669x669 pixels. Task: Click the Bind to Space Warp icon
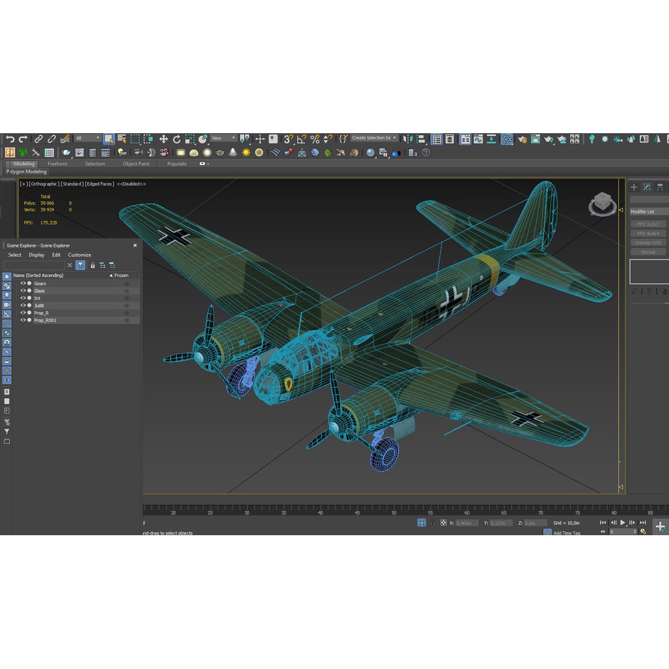[65, 139]
